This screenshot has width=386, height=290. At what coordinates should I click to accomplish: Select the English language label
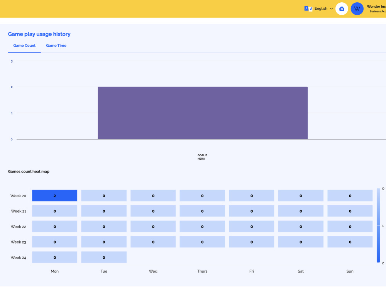(x=321, y=9)
